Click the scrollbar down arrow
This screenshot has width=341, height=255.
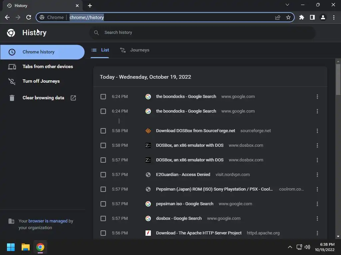pyautogui.click(x=338, y=236)
